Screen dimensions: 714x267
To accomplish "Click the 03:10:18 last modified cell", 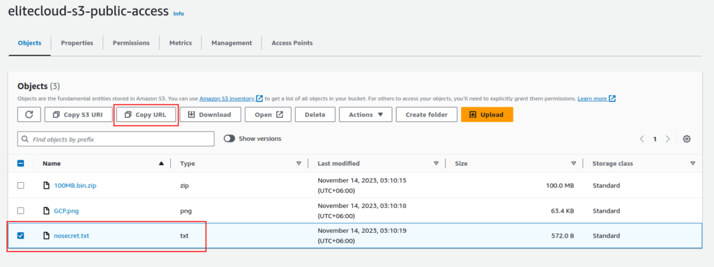I will click(x=362, y=211).
